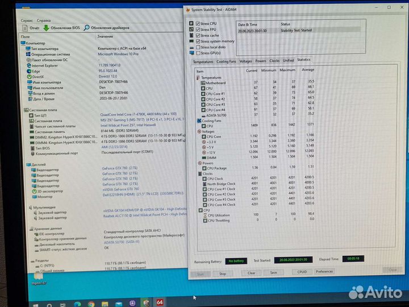409x307 pixels.
Task: Open the Dell E2210HN monitor link
Action: click(x=143, y=194)
